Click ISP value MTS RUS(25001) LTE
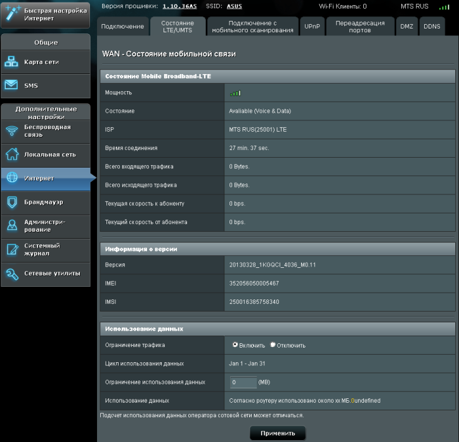This screenshot has width=459, height=442. (x=258, y=130)
